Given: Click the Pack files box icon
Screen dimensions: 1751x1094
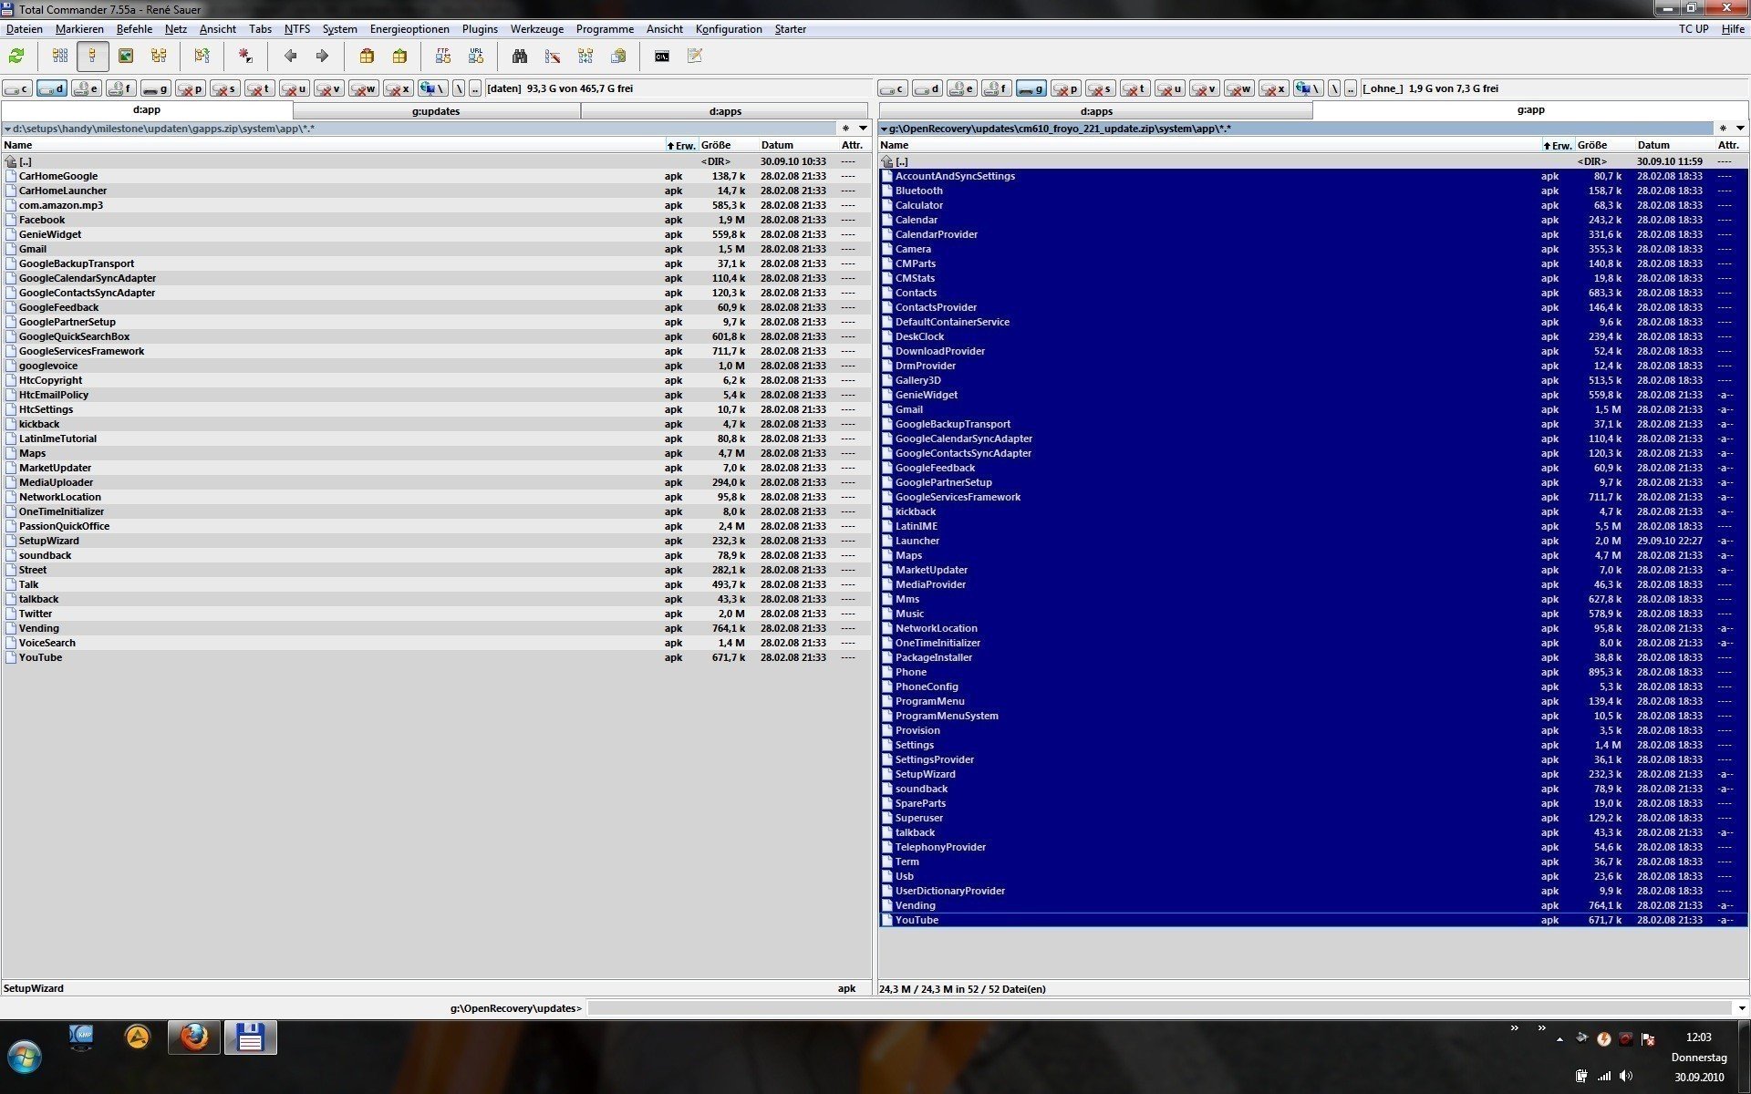Looking at the screenshot, I should click(x=367, y=57).
